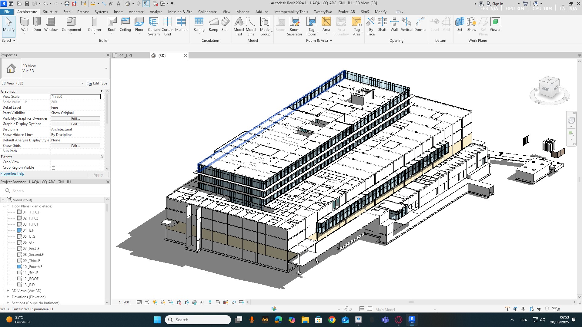Viewport: 582px width, 327px height.
Task: Open the Properties help link
Action: [x=12, y=173]
